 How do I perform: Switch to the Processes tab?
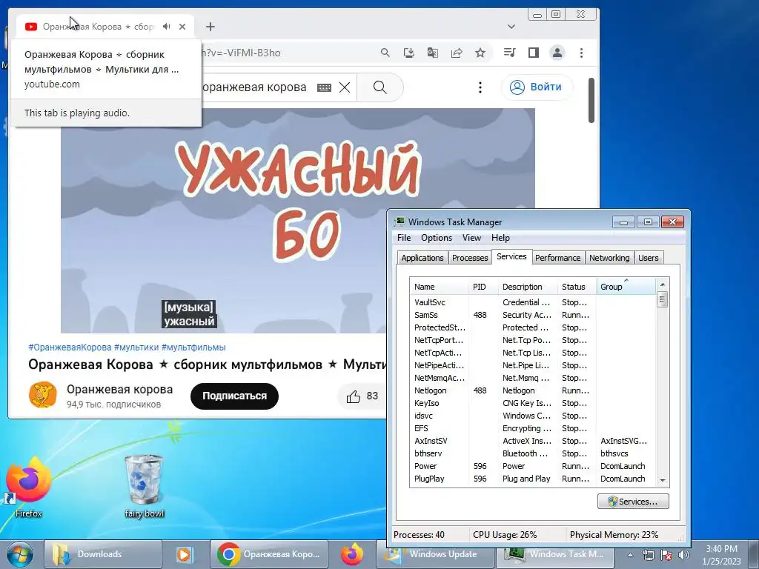[x=469, y=258]
